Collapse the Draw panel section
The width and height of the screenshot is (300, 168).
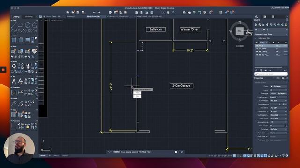pyautogui.click(x=11, y=20)
